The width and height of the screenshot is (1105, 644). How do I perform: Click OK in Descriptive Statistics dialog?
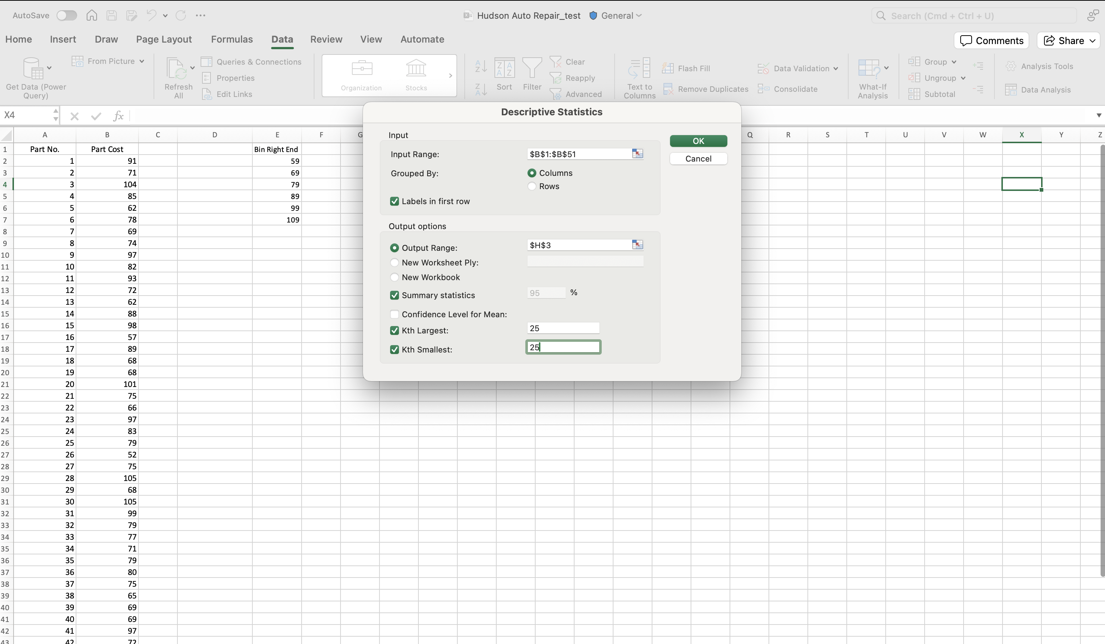pyautogui.click(x=698, y=141)
